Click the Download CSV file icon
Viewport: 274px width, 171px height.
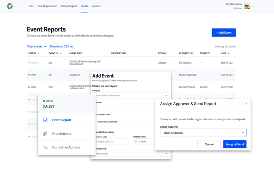tap(72, 47)
